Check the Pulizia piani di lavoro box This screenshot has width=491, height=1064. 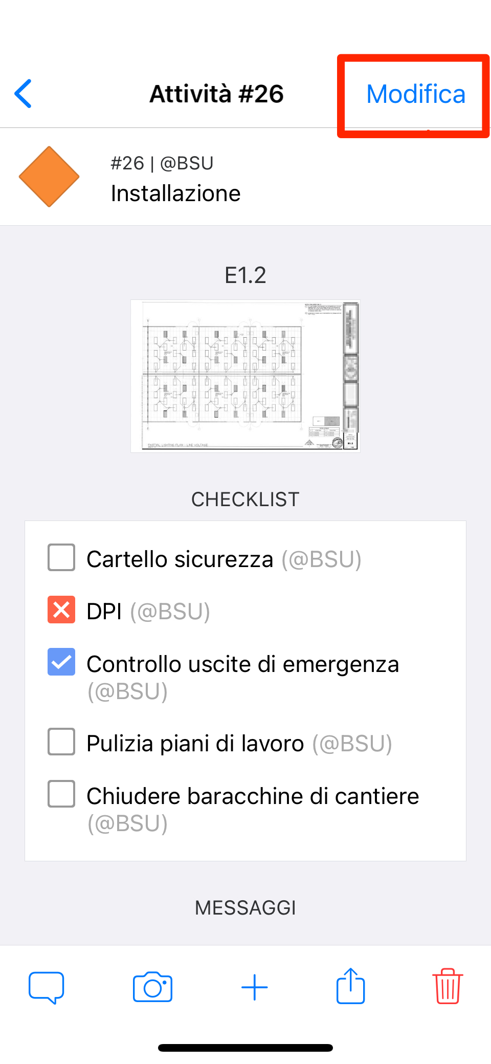tap(61, 742)
